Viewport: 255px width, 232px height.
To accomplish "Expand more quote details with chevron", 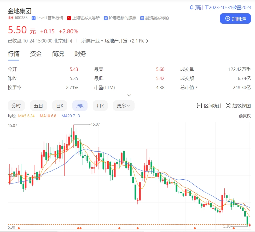I will [129, 95].
